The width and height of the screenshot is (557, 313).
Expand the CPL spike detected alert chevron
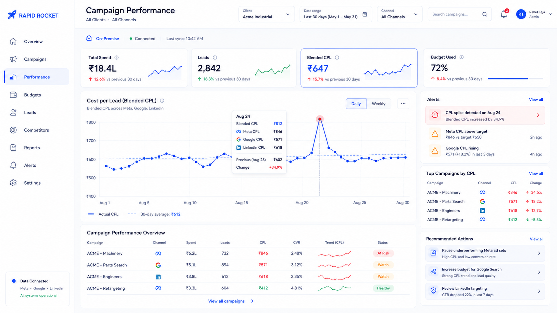(538, 115)
